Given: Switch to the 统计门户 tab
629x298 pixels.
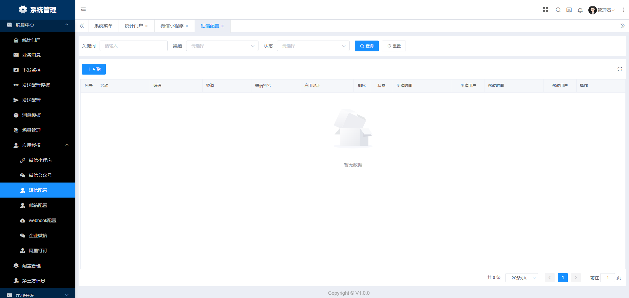Looking at the screenshot, I should tap(134, 26).
